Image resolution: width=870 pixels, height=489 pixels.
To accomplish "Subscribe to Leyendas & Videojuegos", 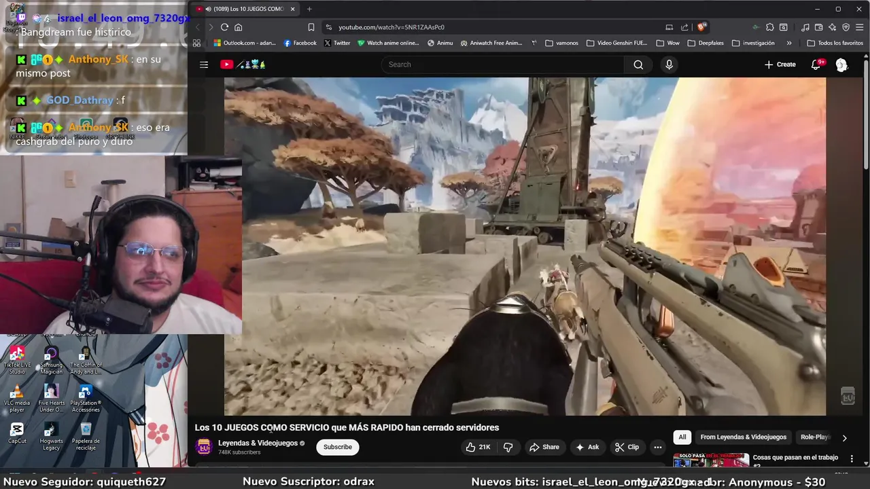I will click(338, 447).
